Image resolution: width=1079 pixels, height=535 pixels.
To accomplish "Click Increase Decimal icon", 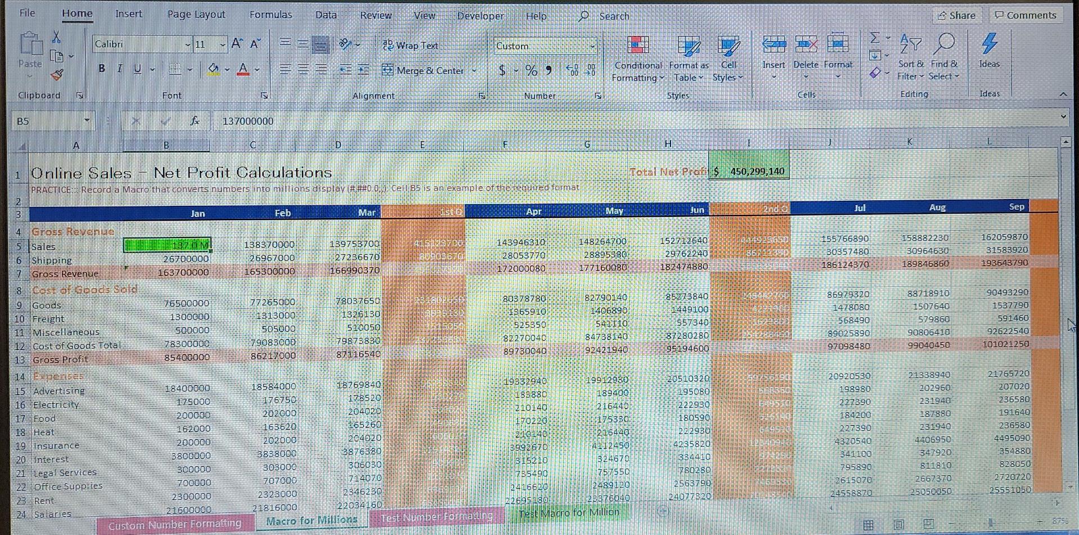I will click(573, 70).
